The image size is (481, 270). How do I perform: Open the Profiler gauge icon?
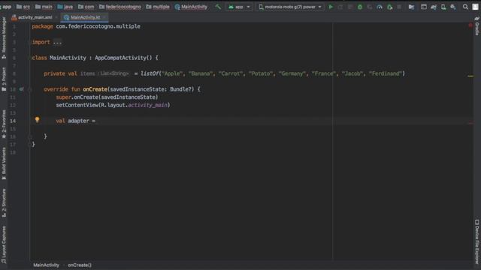[380, 7]
